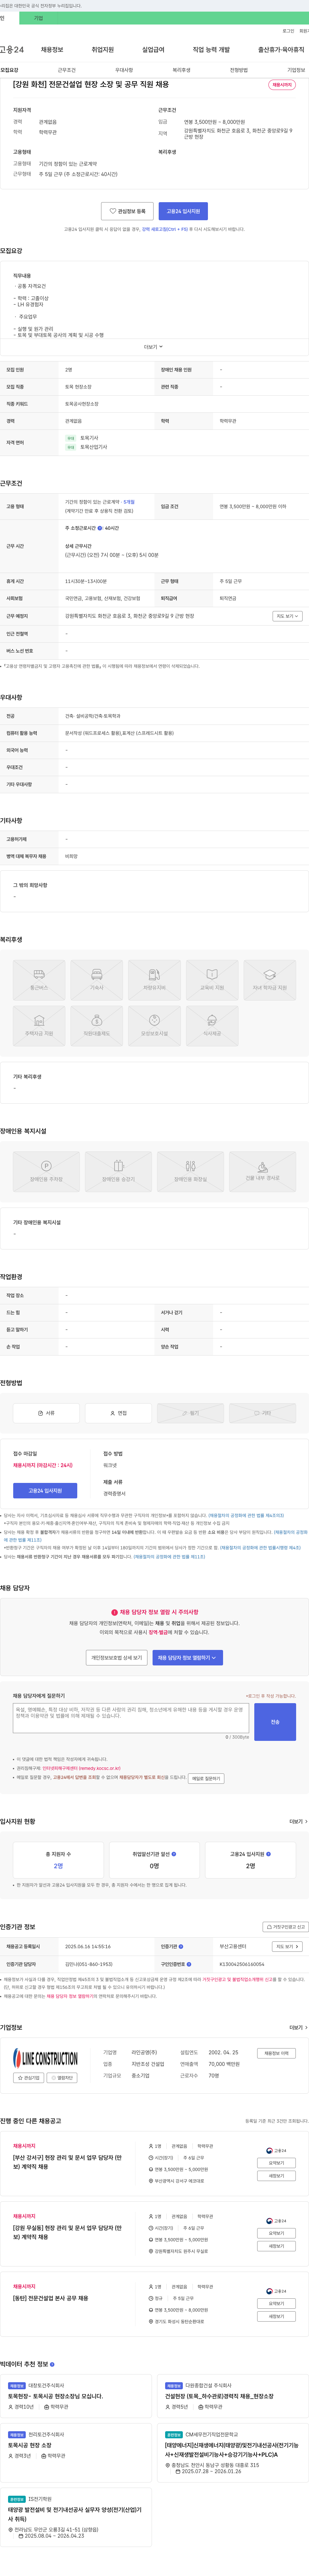Open [용인] 전문건설업 본사 공무 채용

coord(51,2298)
